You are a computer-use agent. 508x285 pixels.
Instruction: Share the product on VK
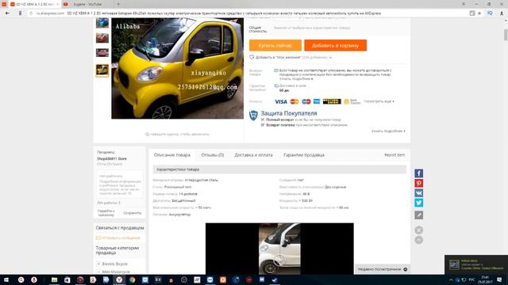tap(418, 193)
